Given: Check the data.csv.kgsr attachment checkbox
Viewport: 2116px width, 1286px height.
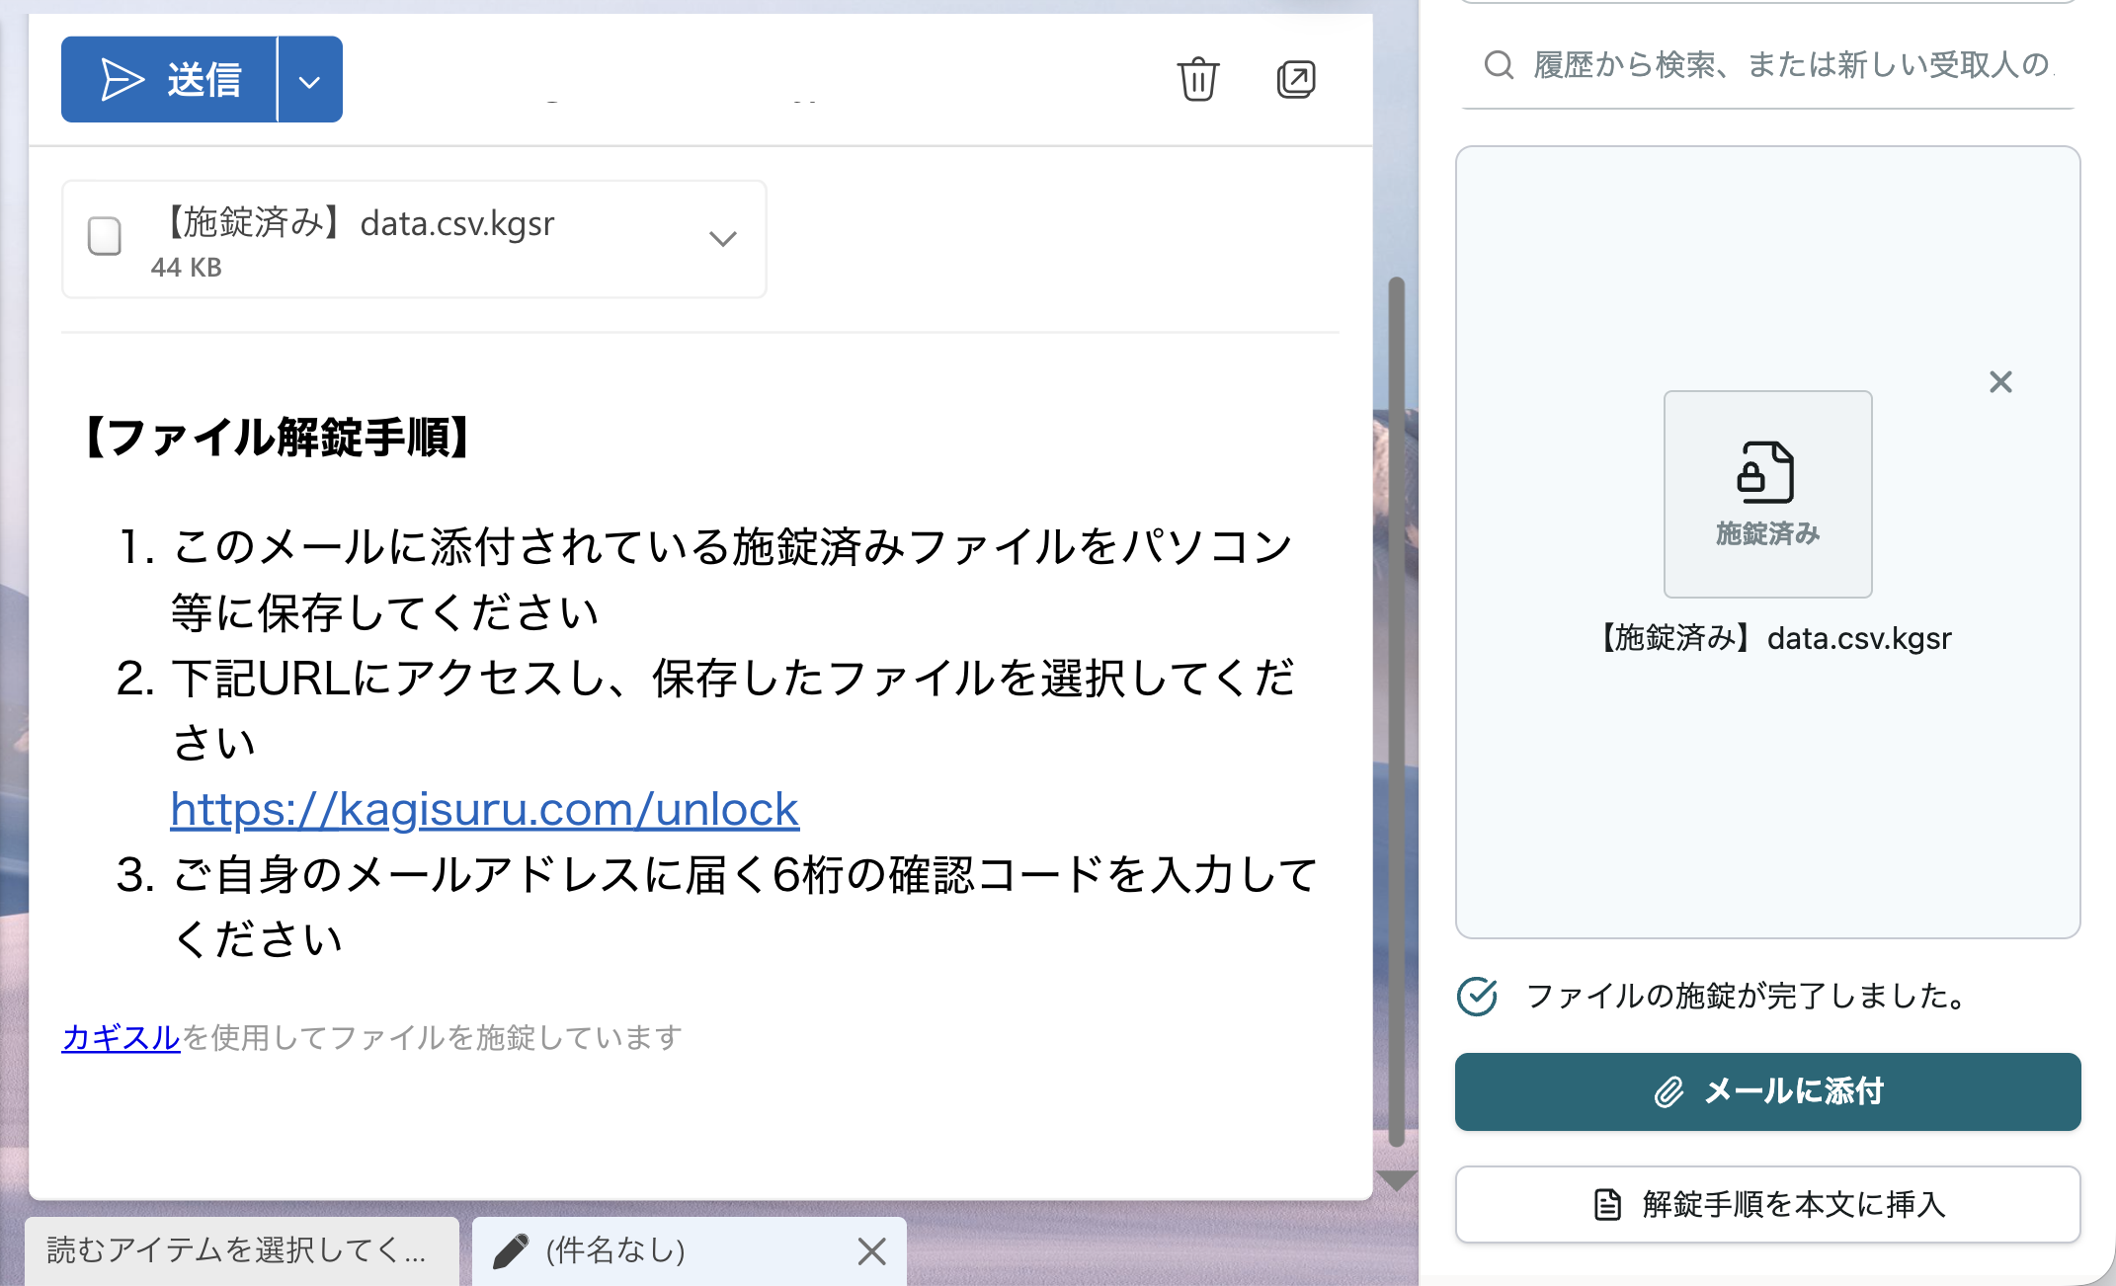Looking at the screenshot, I should tap(105, 237).
